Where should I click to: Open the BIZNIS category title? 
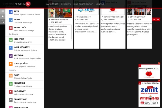click(17, 19)
